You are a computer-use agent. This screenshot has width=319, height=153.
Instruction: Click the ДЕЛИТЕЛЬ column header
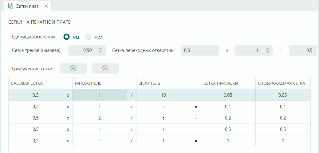tap(163, 83)
